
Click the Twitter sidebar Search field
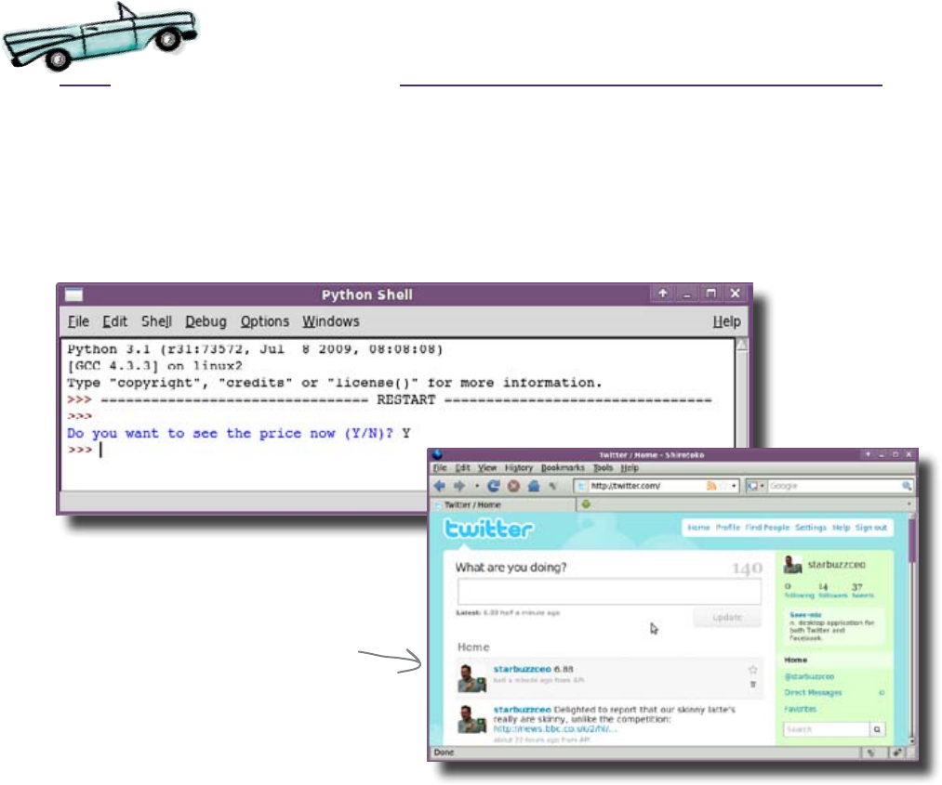tap(827, 730)
